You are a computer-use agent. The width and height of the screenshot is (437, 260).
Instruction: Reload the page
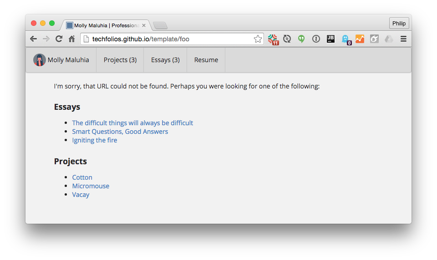(x=59, y=39)
